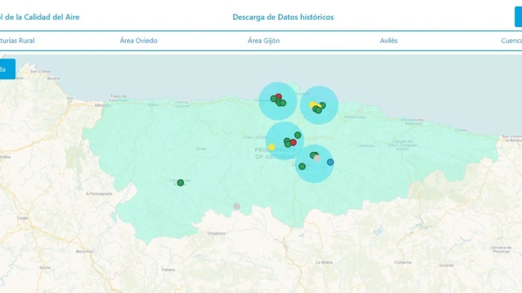Open the Avilés tab

(389, 41)
